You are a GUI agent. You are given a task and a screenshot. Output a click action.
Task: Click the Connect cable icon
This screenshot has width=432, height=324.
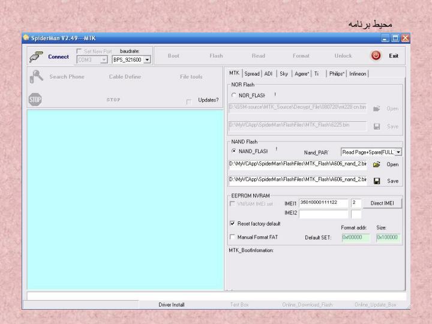[x=36, y=56]
